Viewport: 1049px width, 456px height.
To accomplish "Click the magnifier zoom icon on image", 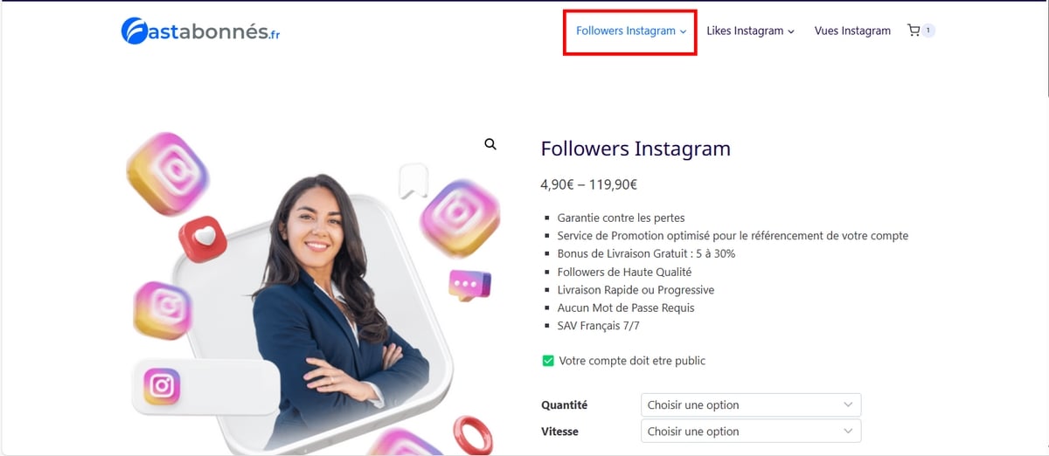I will pos(490,144).
